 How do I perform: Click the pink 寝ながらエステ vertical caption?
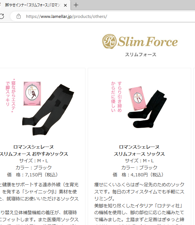pos(10,96)
